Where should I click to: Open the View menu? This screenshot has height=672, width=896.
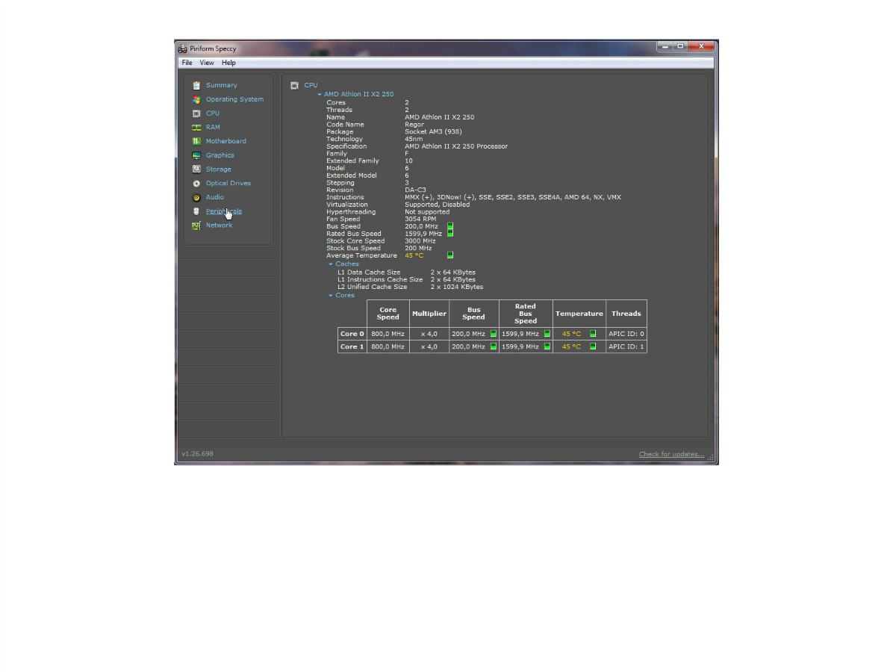coord(207,63)
